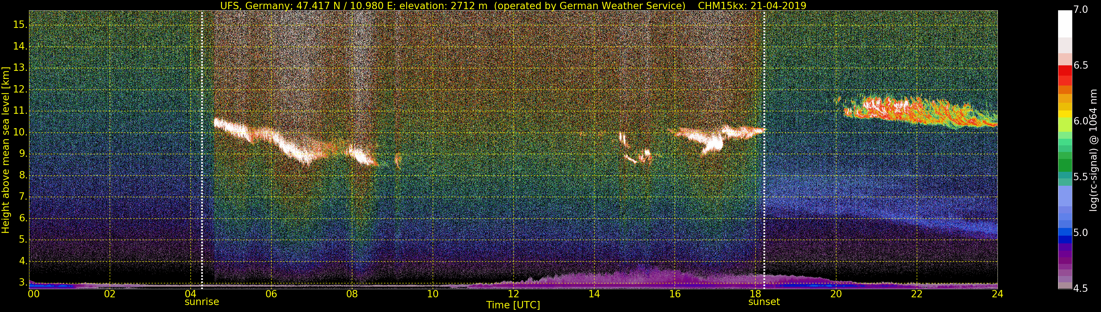Click the '12' time tick label
The image size is (1101, 312).
point(513,294)
